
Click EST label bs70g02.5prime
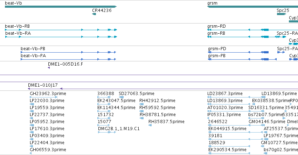[x=281, y=150]
